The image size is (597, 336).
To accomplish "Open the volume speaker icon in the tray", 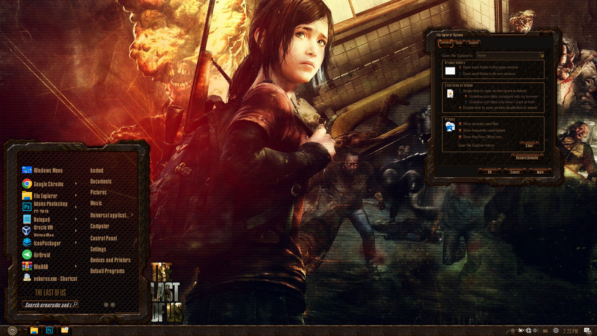I will point(535,331).
